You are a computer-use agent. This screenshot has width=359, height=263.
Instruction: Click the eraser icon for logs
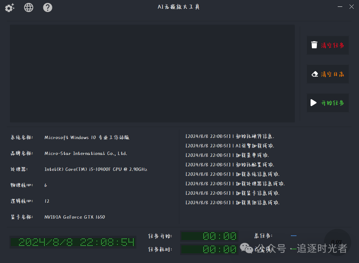pos(315,74)
